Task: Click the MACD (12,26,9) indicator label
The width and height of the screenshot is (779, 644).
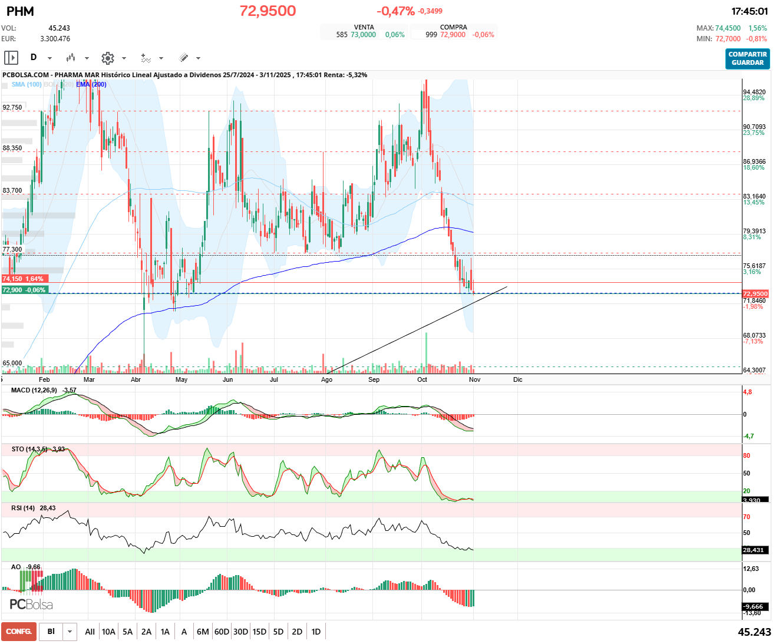Action: (x=34, y=390)
